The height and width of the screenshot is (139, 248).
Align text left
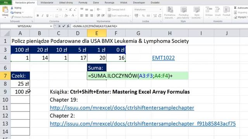82,15
